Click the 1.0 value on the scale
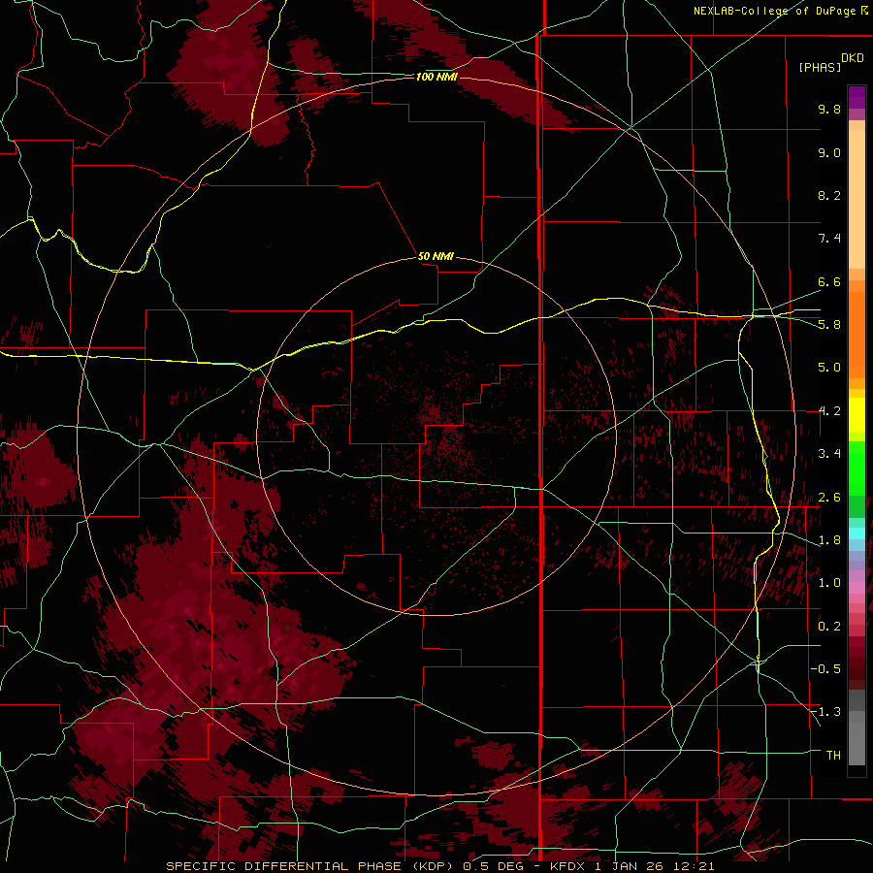Viewport: 873px width, 873px height. pos(829,583)
